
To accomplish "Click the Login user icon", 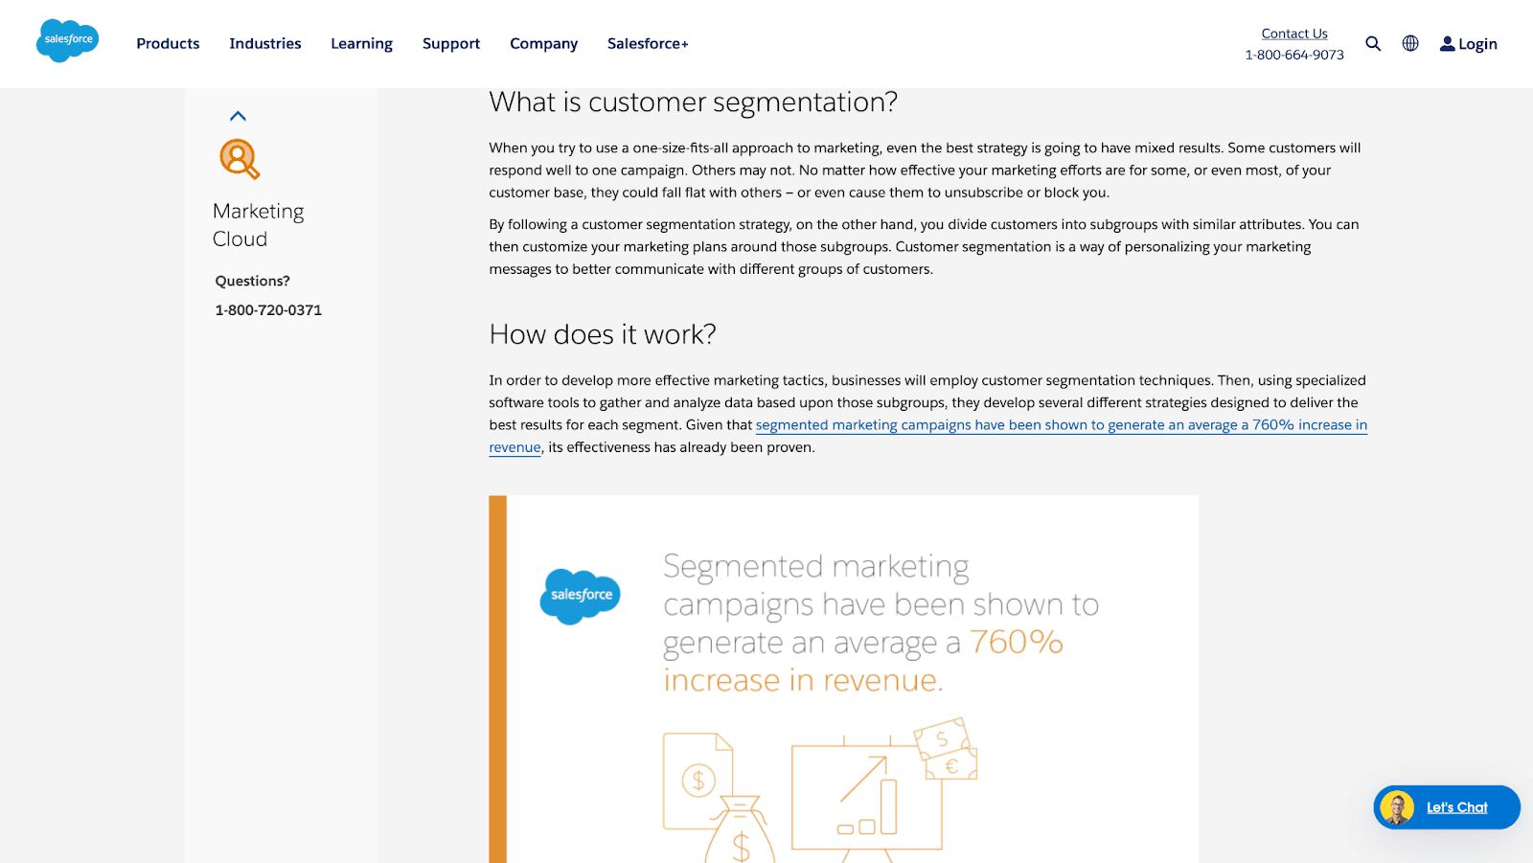I will coord(1447,44).
